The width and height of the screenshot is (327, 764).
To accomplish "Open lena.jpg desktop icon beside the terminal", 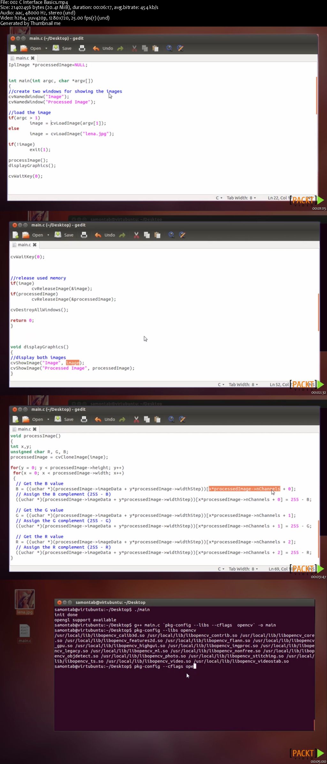I will pyautogui.click(x=25, y=602).
